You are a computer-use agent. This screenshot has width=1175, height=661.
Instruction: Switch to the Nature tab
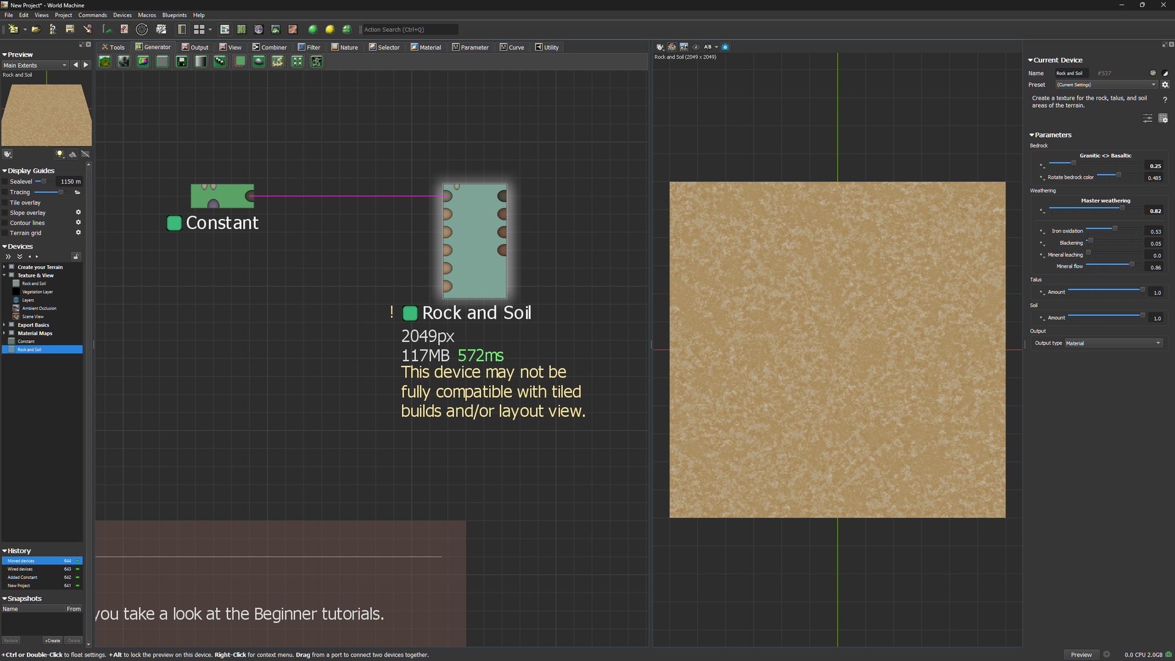point(345,47)
